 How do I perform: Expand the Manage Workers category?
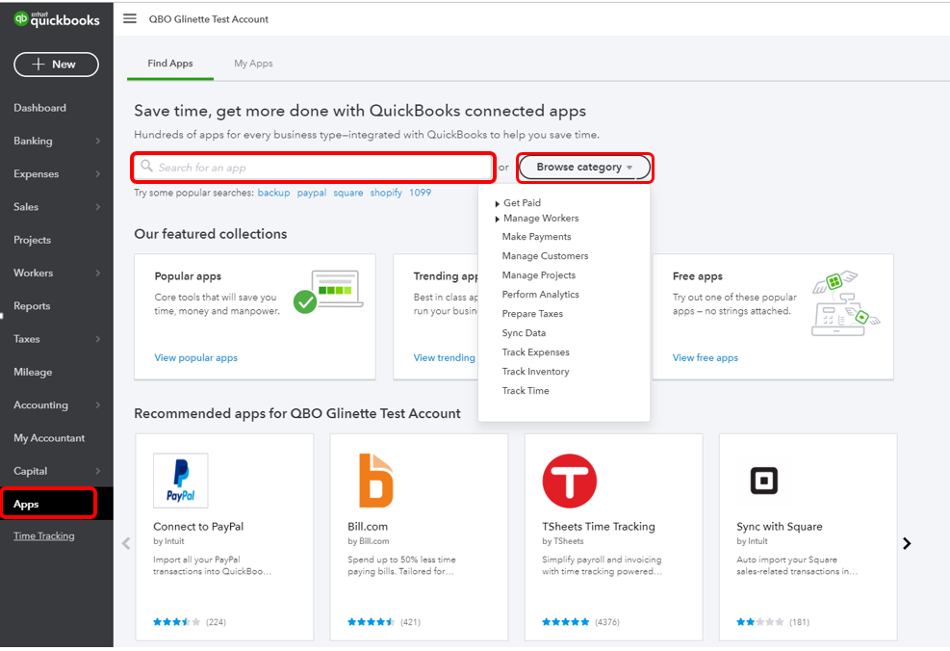(498, 219)
